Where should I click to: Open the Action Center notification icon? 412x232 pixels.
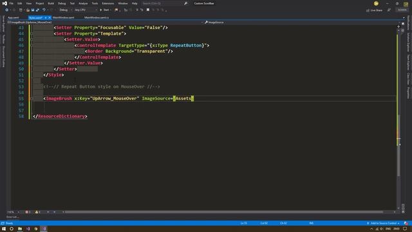pos(405,229)
